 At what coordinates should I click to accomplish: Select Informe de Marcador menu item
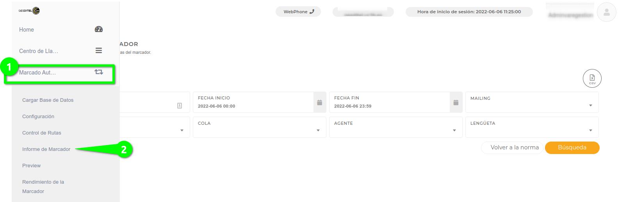[x=46, y=149]
